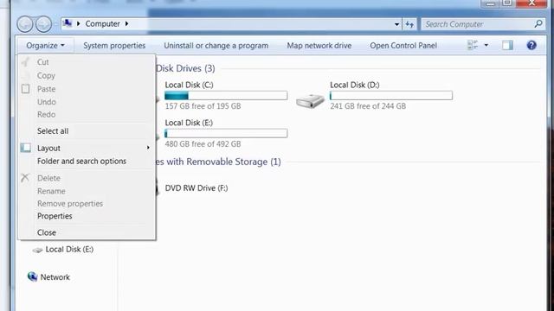Viewport: 554px width, 311px height.
Task: Click '480 GB free of 492 GB' text
Action: 203,144
